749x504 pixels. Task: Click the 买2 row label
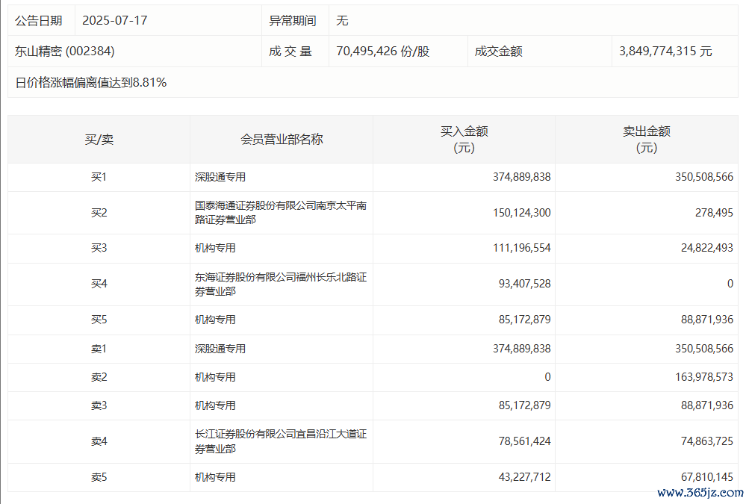point(99,213)
